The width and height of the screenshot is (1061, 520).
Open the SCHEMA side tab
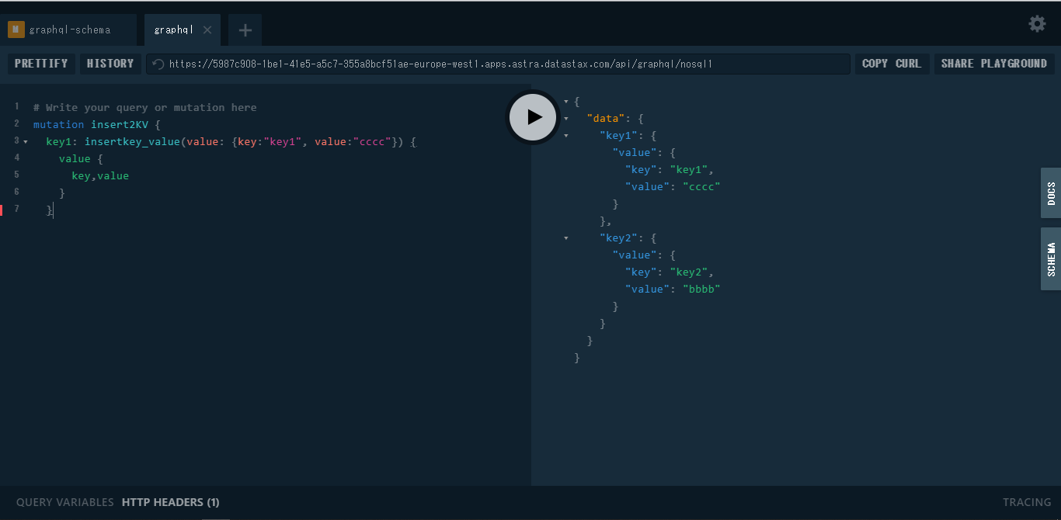[1051, 259]
